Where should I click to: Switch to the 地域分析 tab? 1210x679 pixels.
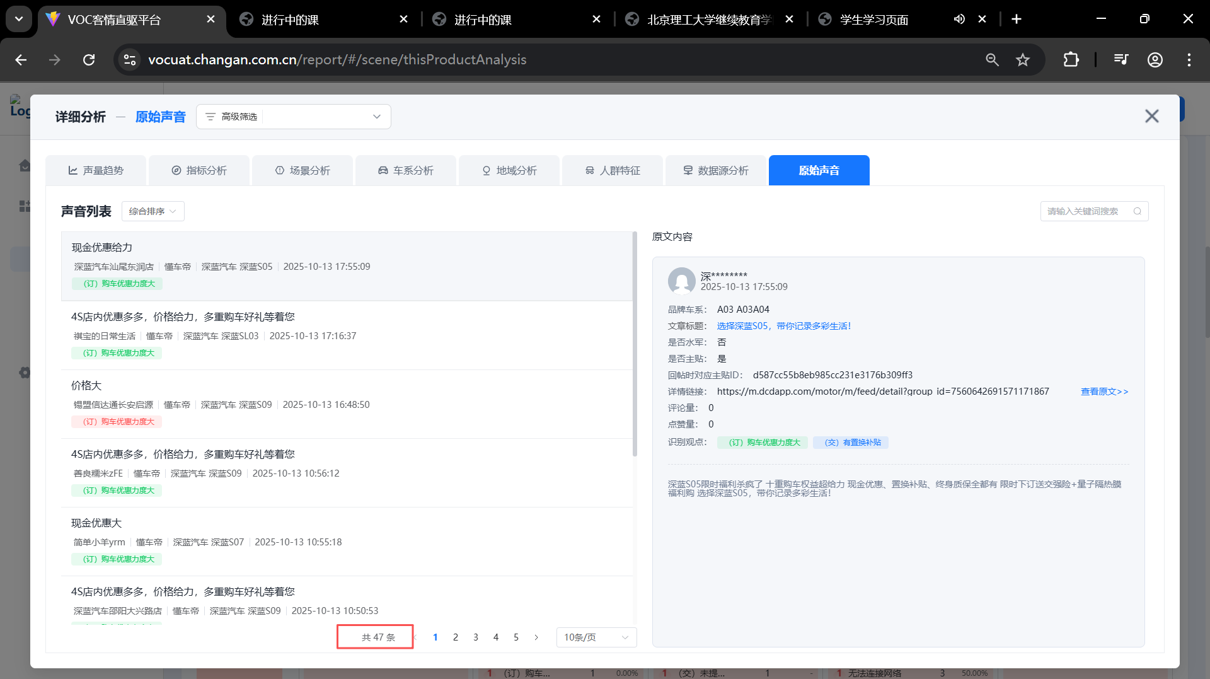point(509,170)
